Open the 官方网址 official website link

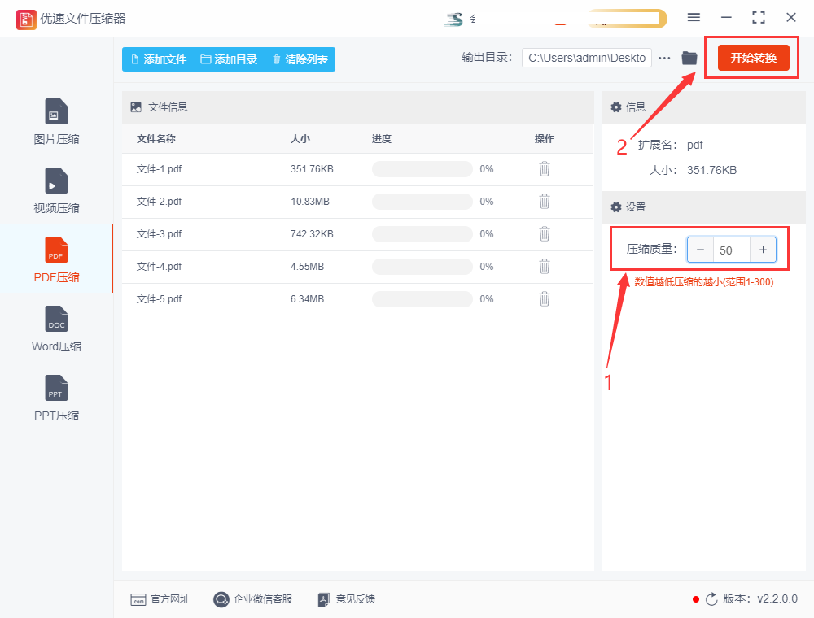[160, 599]
